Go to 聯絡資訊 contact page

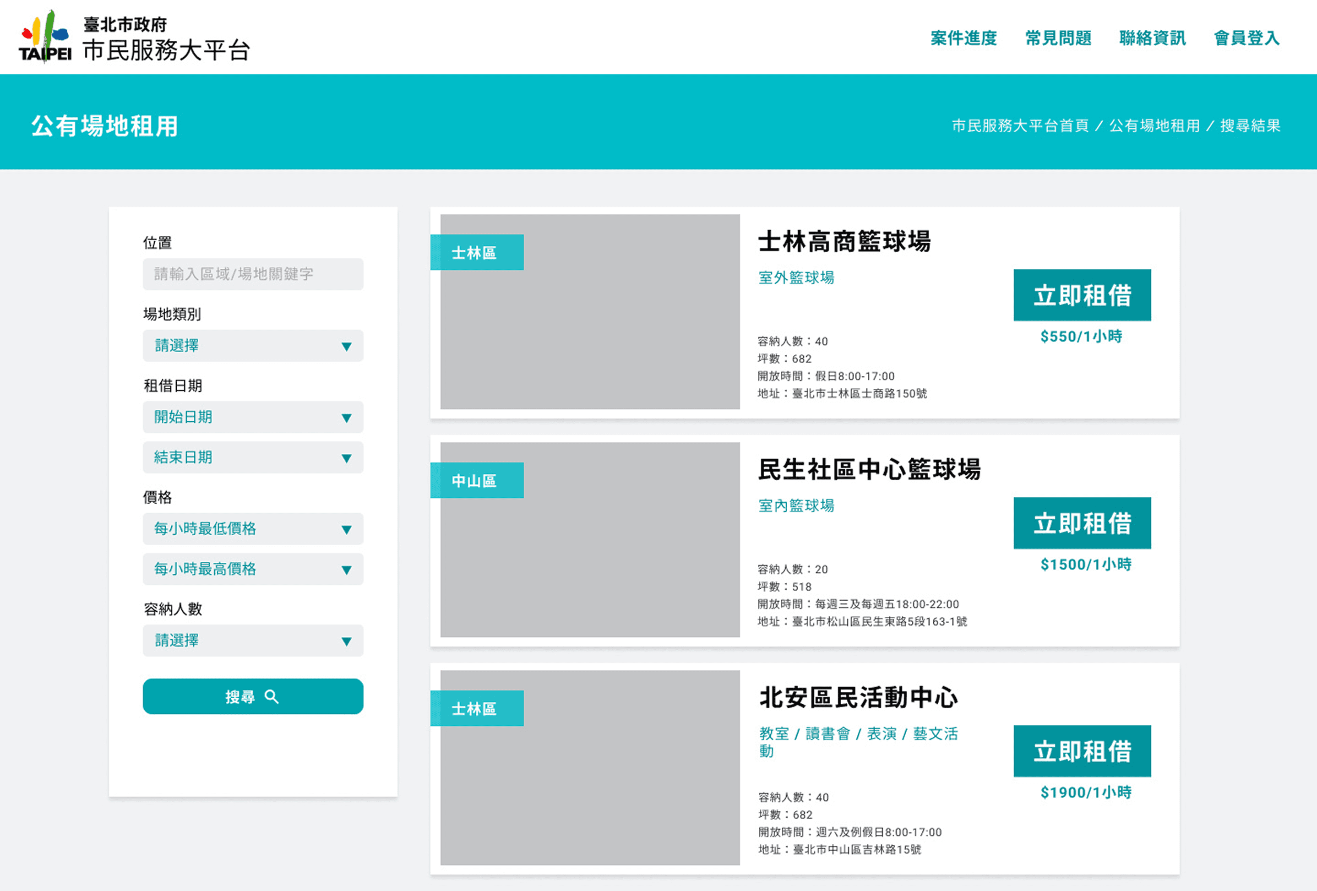coord(1152,38)
